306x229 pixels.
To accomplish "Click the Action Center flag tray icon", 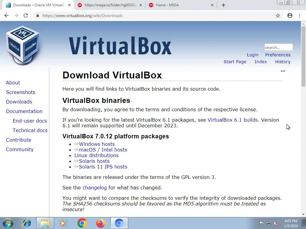I will 261,223.
